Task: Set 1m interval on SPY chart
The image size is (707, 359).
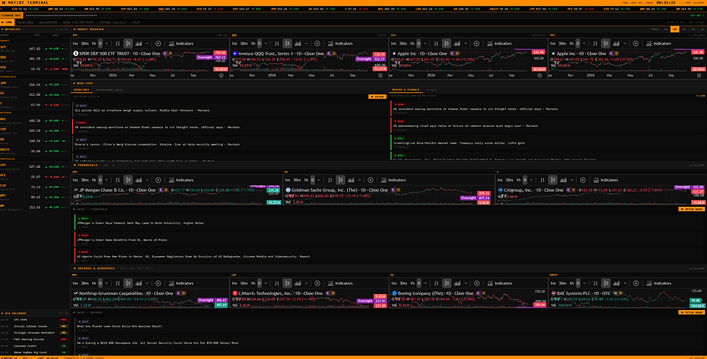Action: tap(75, 43)
